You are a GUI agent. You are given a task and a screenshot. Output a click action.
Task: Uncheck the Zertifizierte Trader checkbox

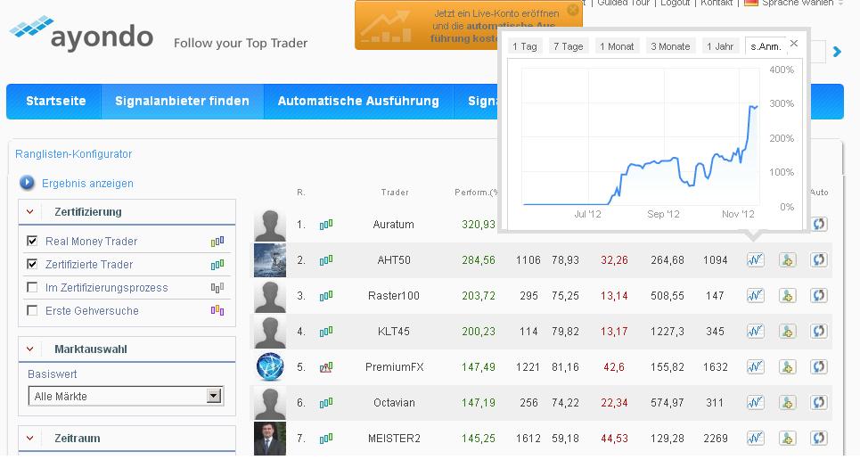coord(33,265)
